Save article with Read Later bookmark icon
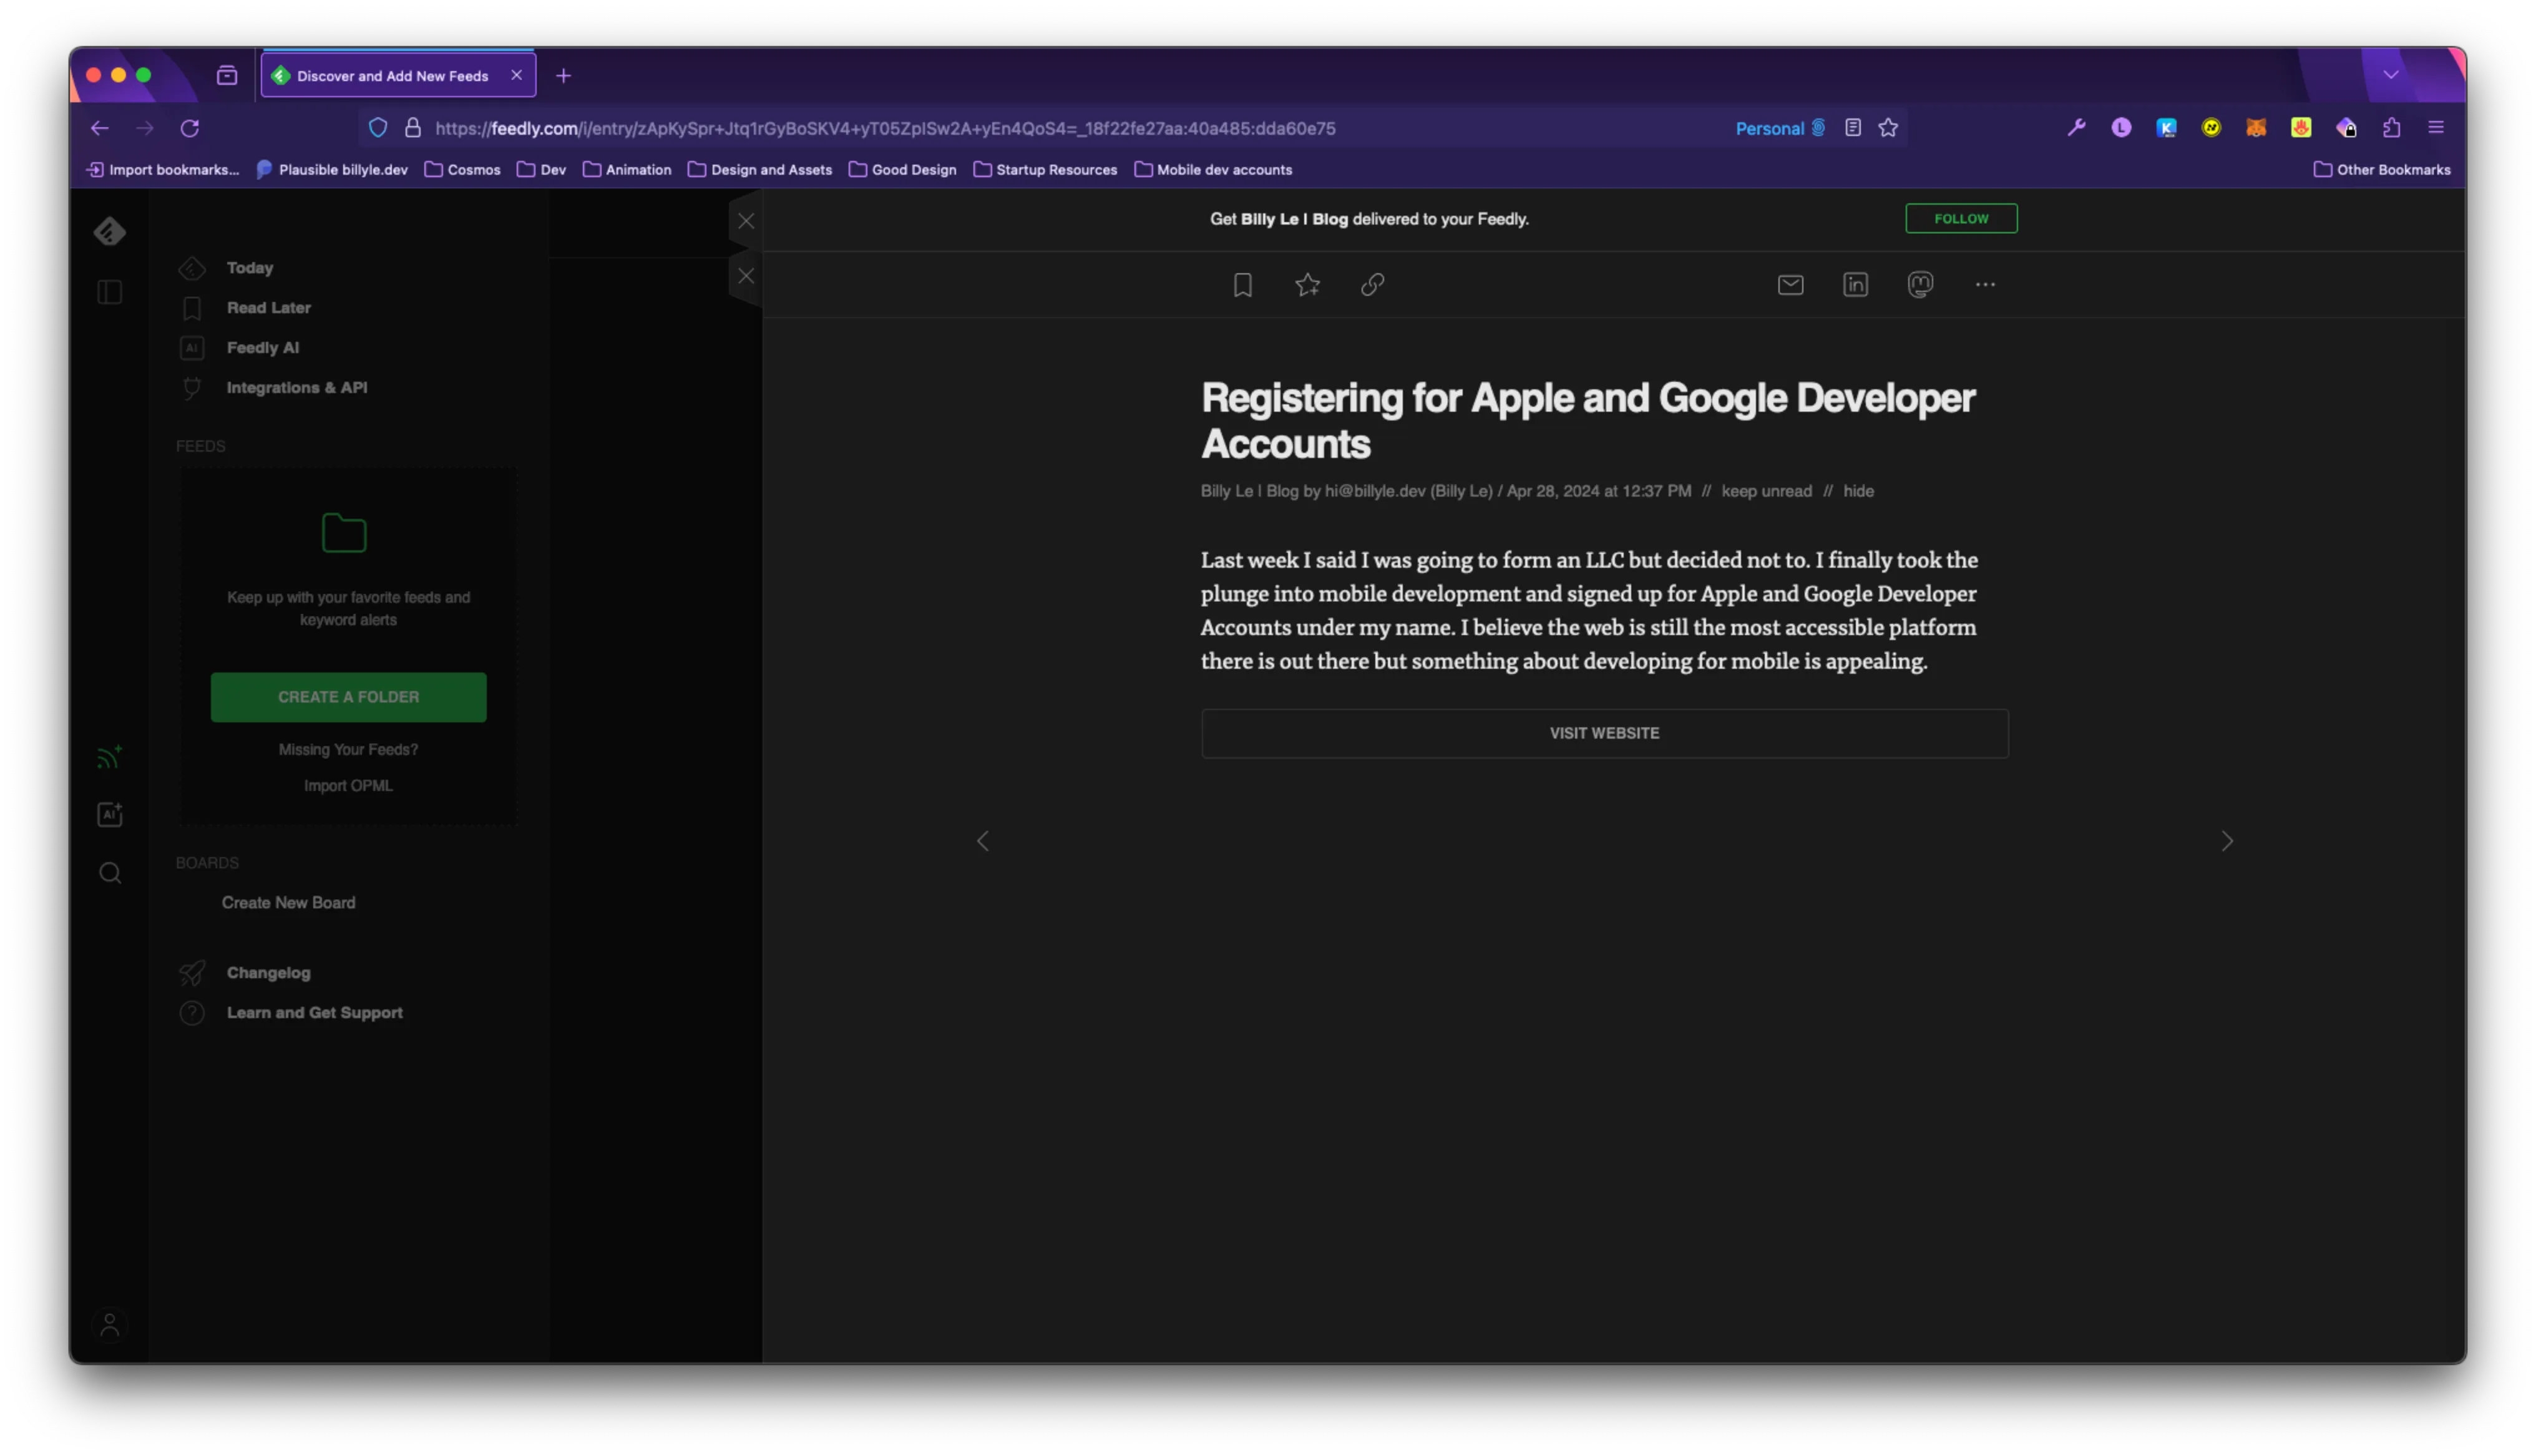 (x=1243, y=285)
